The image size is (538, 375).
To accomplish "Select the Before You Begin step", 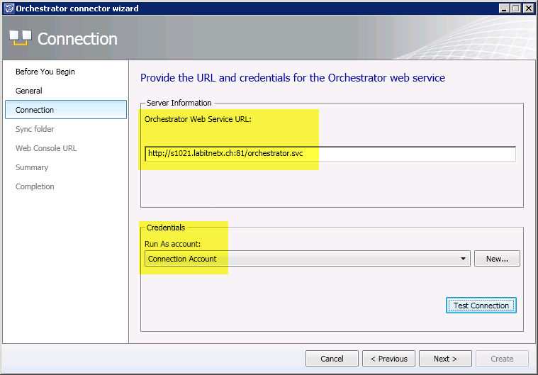I will tap(45, 72).
